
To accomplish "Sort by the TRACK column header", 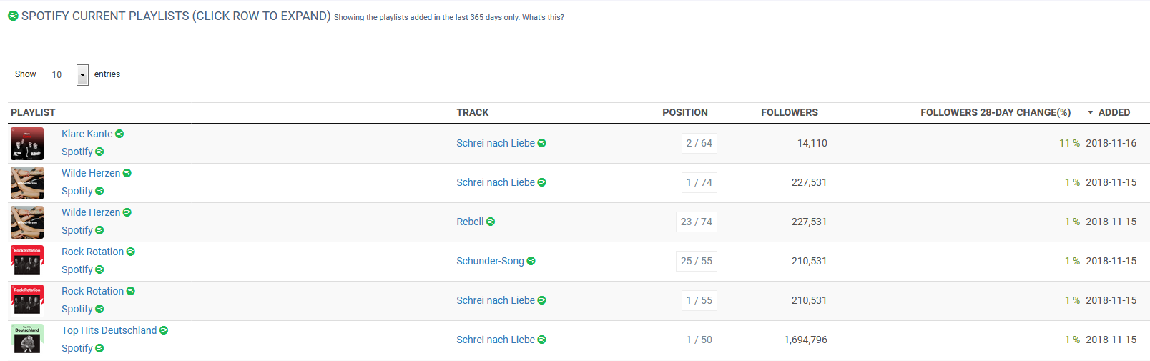I will [473, 112].
